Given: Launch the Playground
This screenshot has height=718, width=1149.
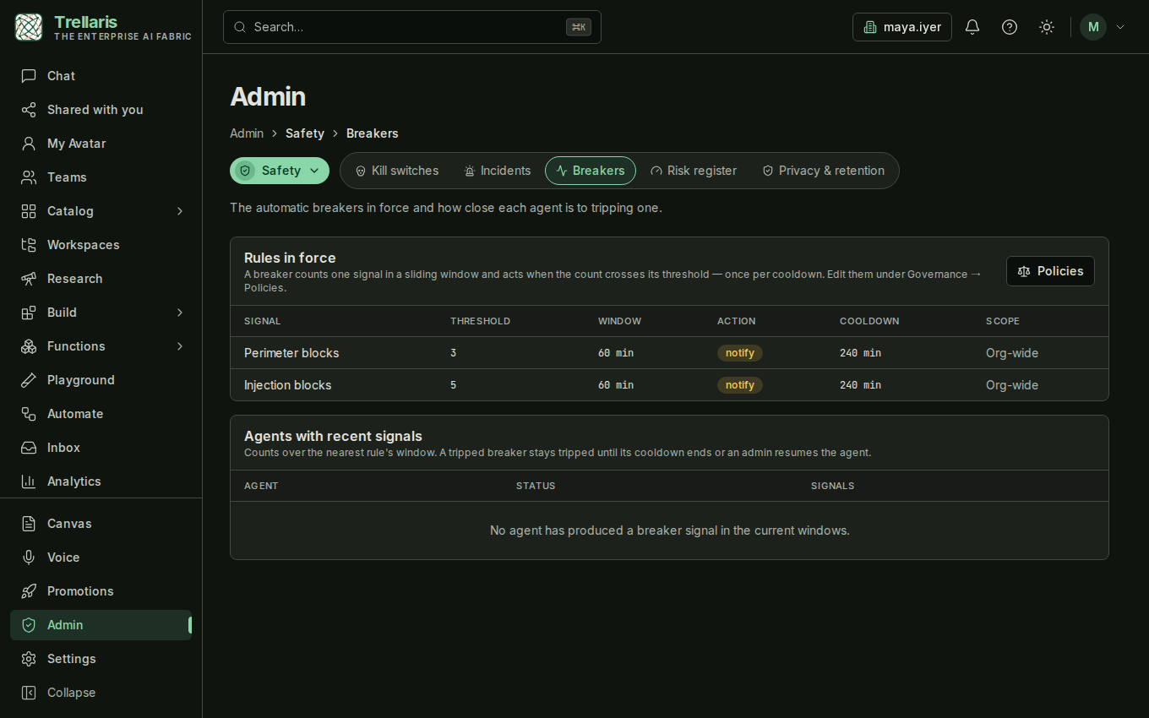Looking at the screenshot, I should click(101, 380).
